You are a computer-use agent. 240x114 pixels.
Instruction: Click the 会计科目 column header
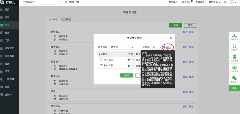(x=112, y=54)
